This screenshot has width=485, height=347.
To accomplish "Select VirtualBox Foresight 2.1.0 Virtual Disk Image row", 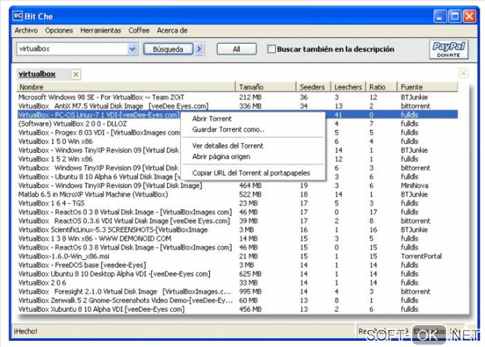I will point(237,291).
